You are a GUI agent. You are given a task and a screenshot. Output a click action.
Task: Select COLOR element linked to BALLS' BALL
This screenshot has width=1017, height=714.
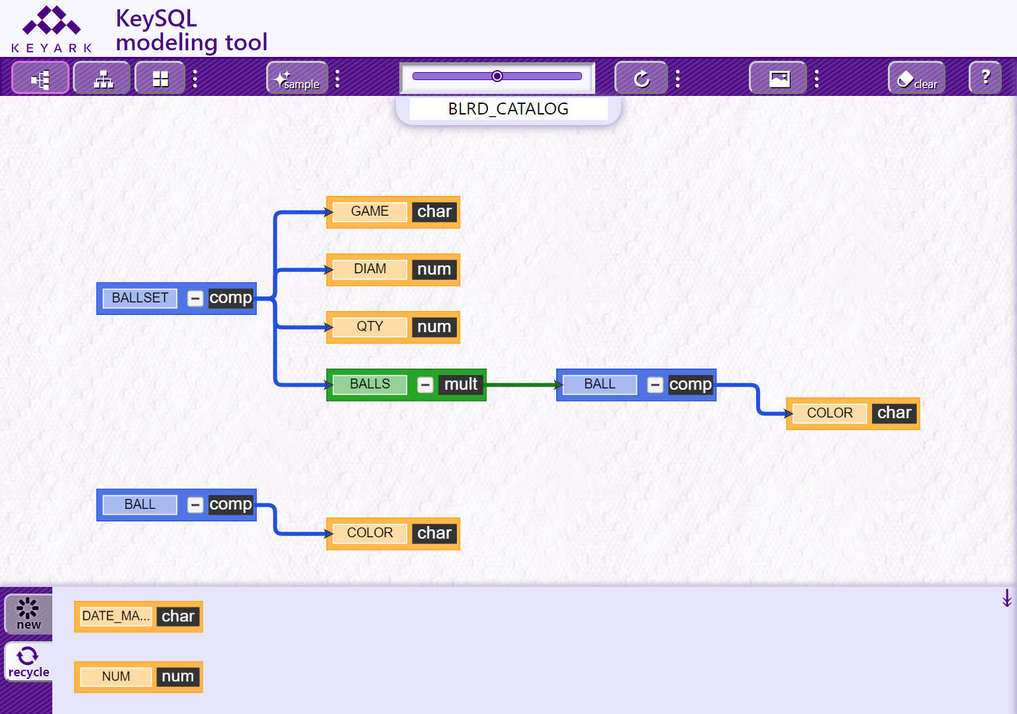(830, 414)
